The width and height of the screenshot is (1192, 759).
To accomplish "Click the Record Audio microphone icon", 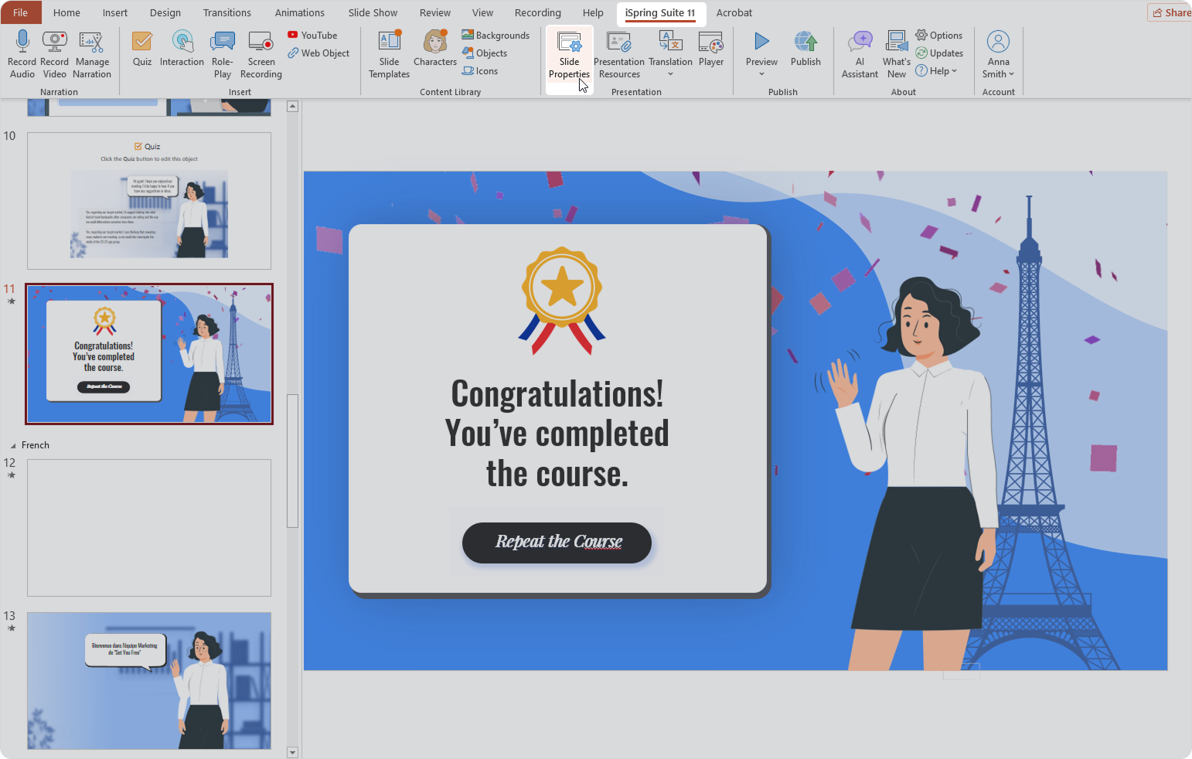I will (22, 43).
